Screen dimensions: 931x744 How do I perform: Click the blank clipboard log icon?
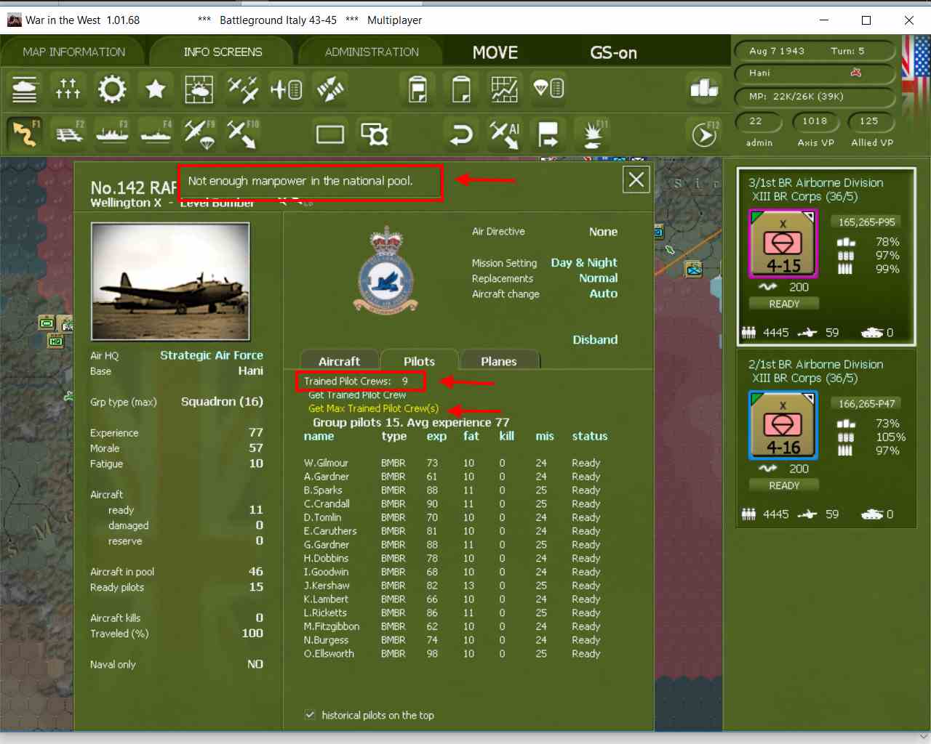point(461,89)
